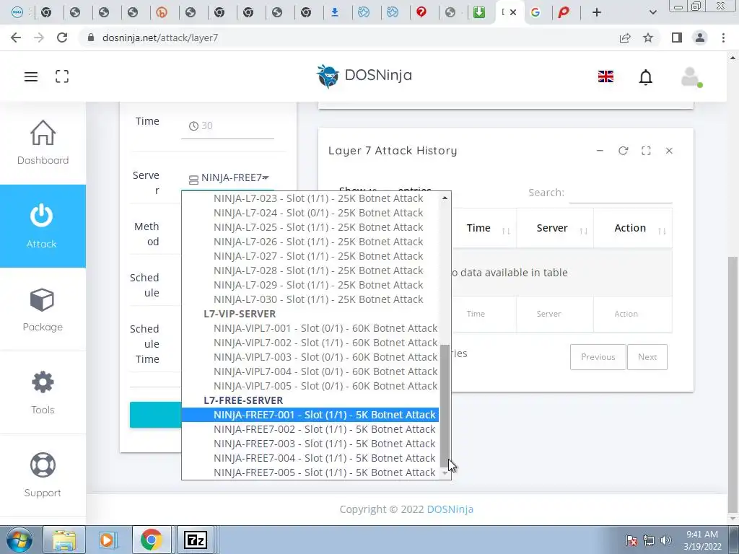Open the user avatar profile menu
The width and height of the screenshot is (739, 554).
691,76
